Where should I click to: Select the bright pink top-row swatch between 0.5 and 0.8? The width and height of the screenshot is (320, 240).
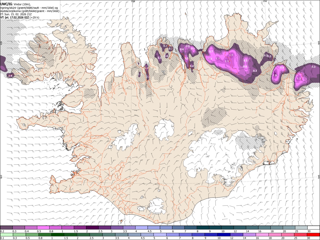tap(43, 228)
